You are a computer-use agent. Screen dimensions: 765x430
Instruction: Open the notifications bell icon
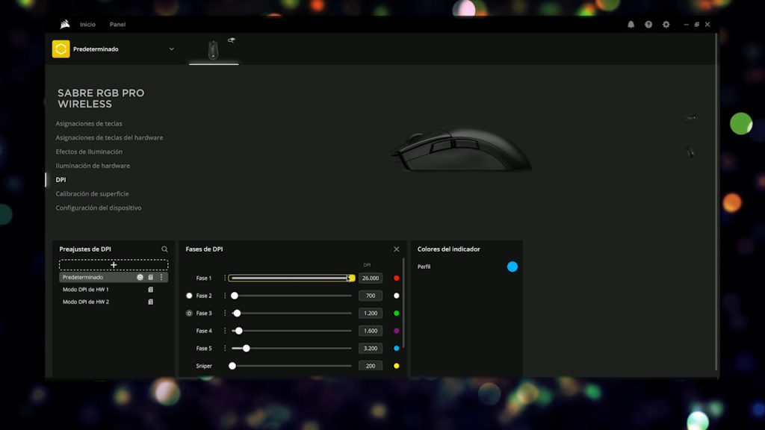(631, 25)
